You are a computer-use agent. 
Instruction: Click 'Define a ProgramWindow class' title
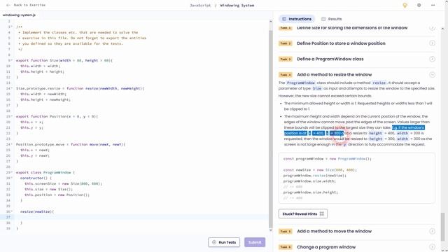tap(330, 59)
